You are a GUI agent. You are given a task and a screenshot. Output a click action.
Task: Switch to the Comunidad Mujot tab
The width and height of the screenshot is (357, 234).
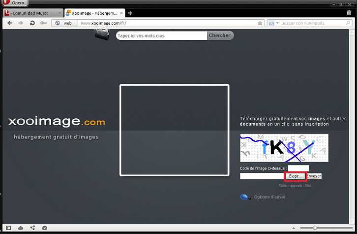(x=31, y=13)
